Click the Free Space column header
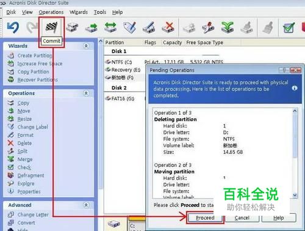 click(198, 43)
